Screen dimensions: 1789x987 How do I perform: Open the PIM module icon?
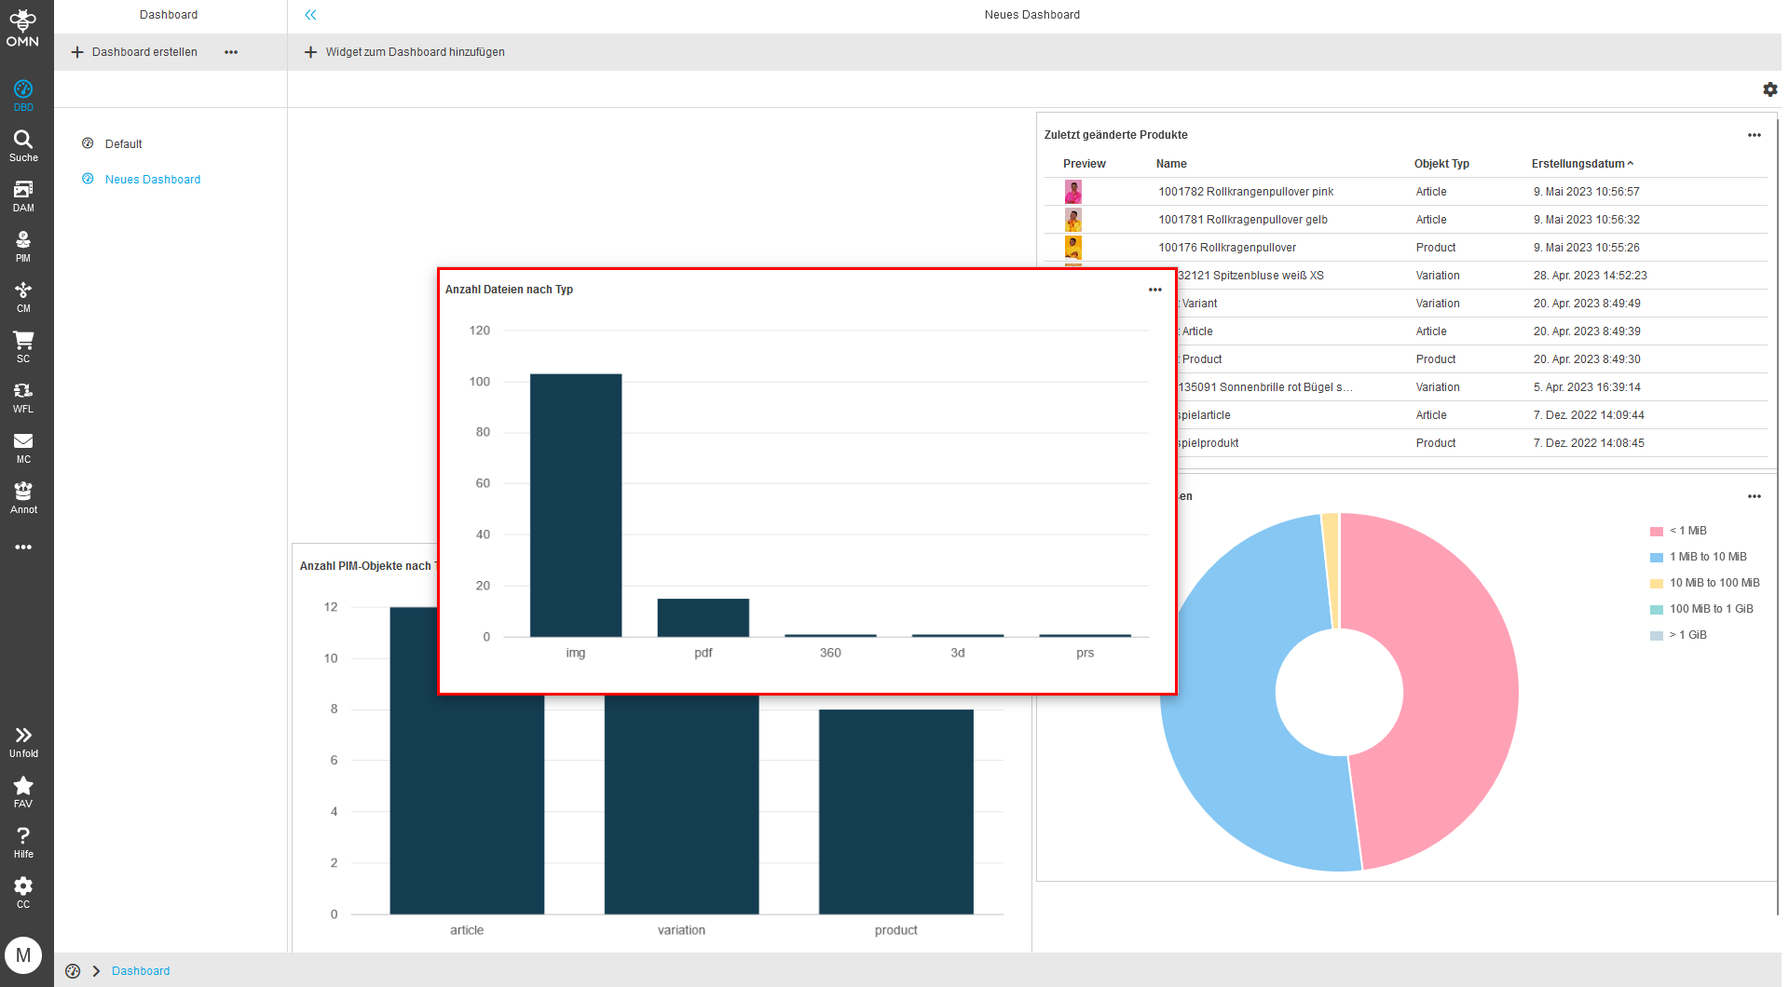coord(23,246)
